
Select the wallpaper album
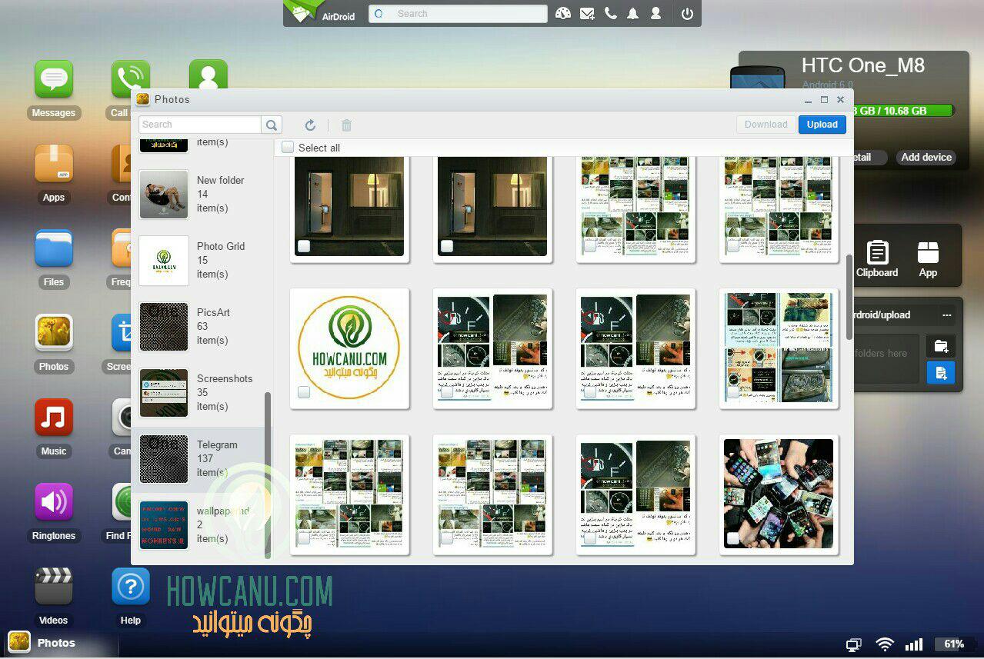pos(202,524)
